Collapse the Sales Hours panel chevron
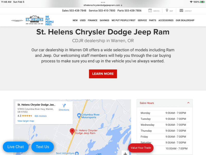This screenshot has width=206, height=155. (188, 103)
